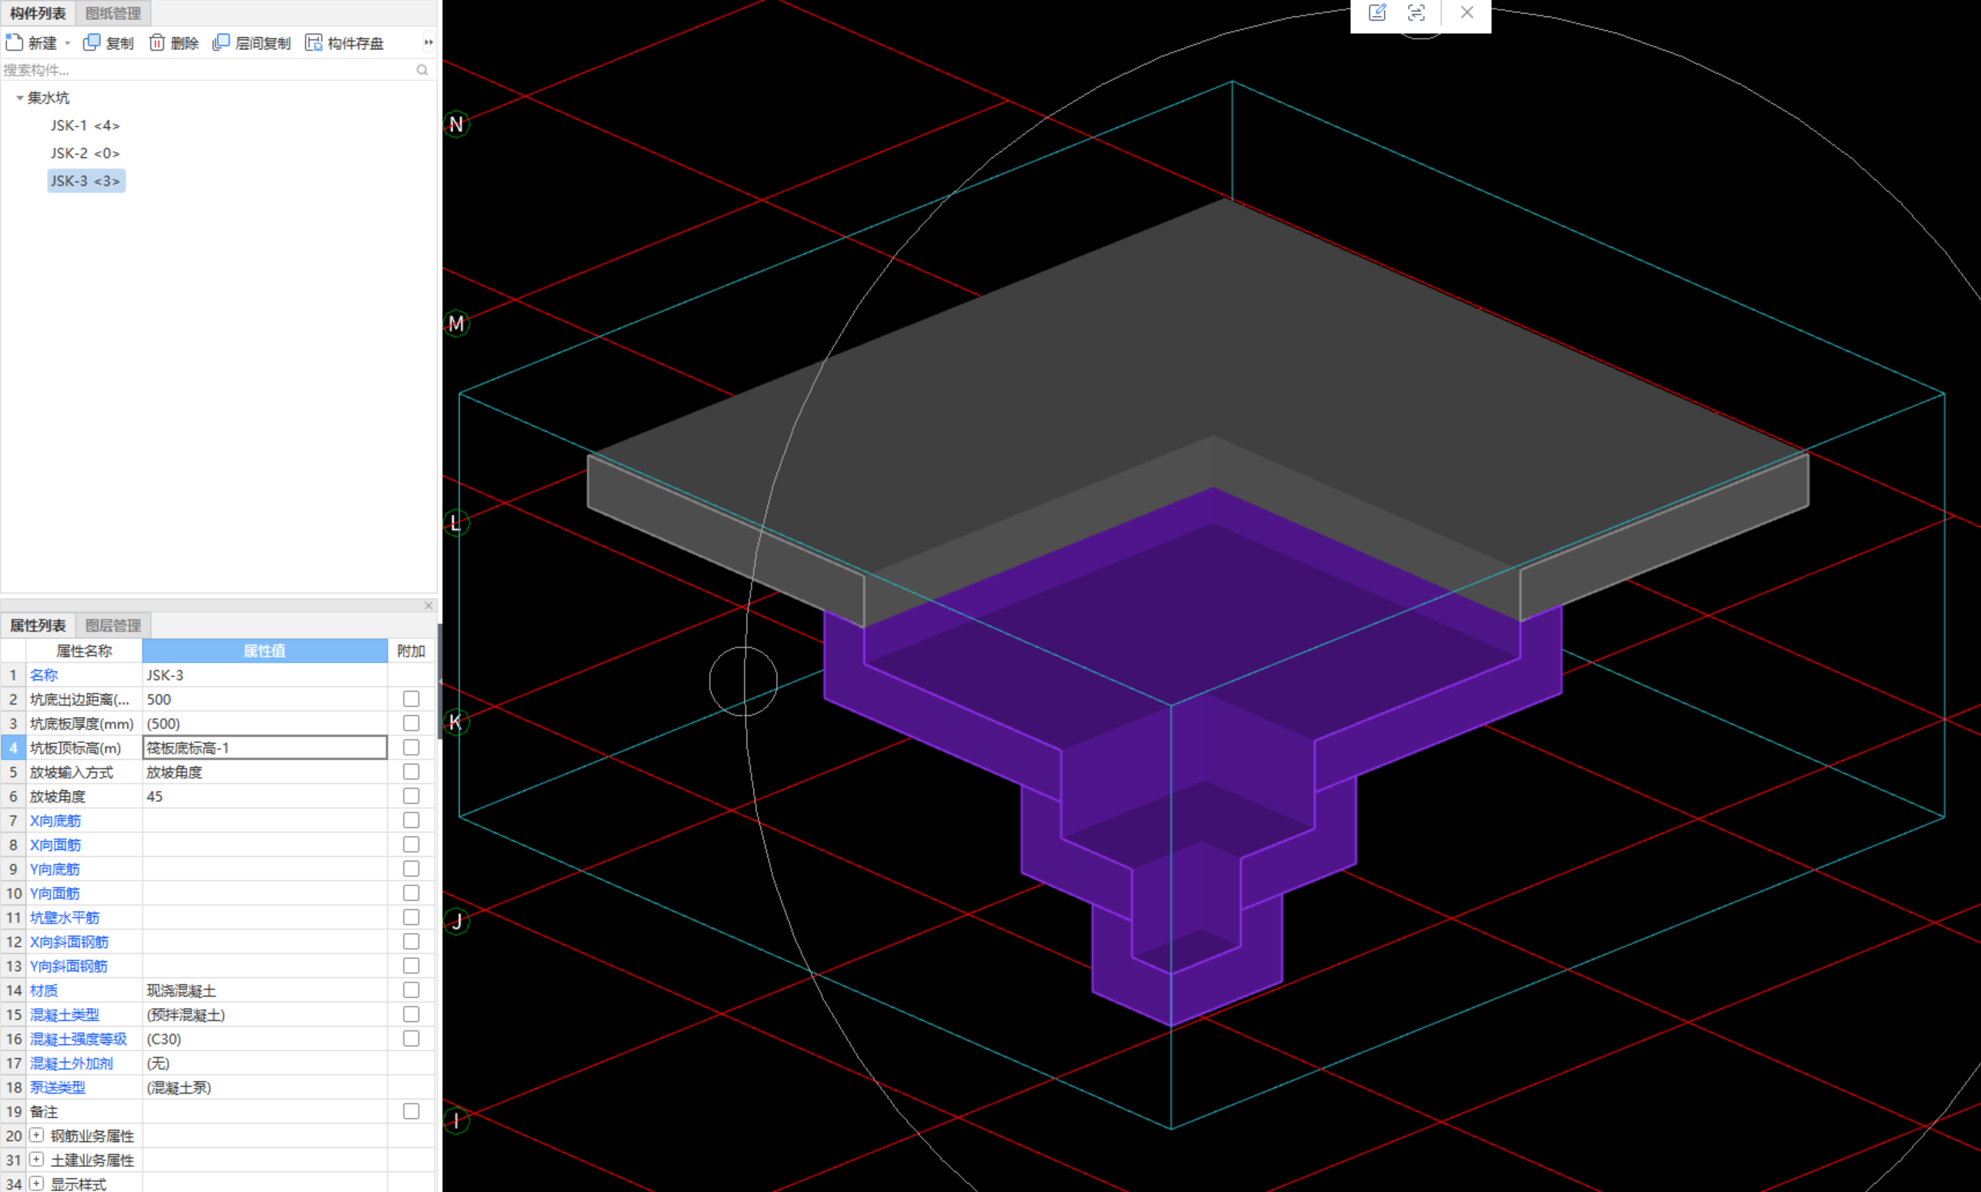
Task: Click the scan frame icon in viewport toolbar
Action: 1416,13
